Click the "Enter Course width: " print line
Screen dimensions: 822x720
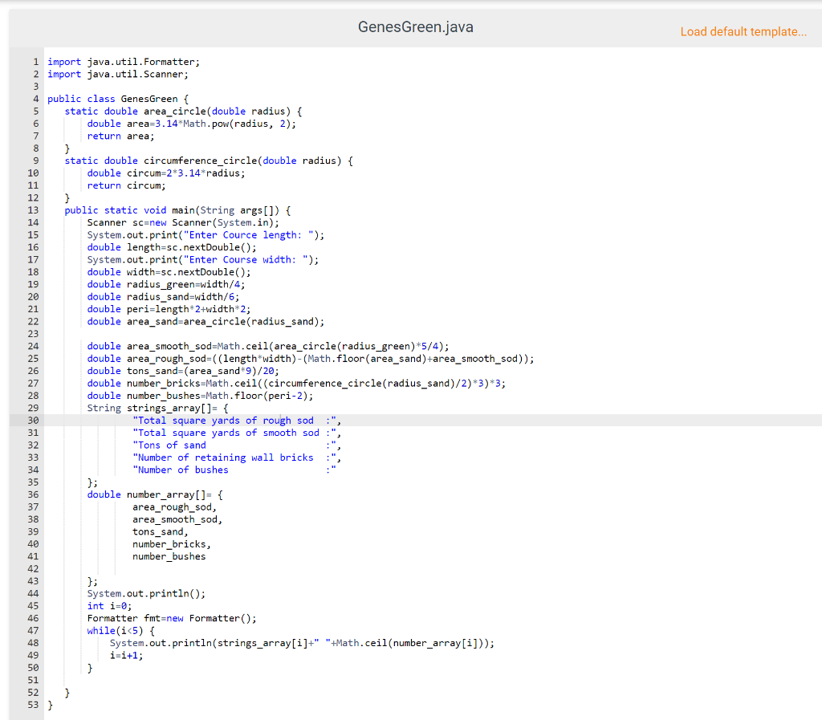(x=203, y=259)
